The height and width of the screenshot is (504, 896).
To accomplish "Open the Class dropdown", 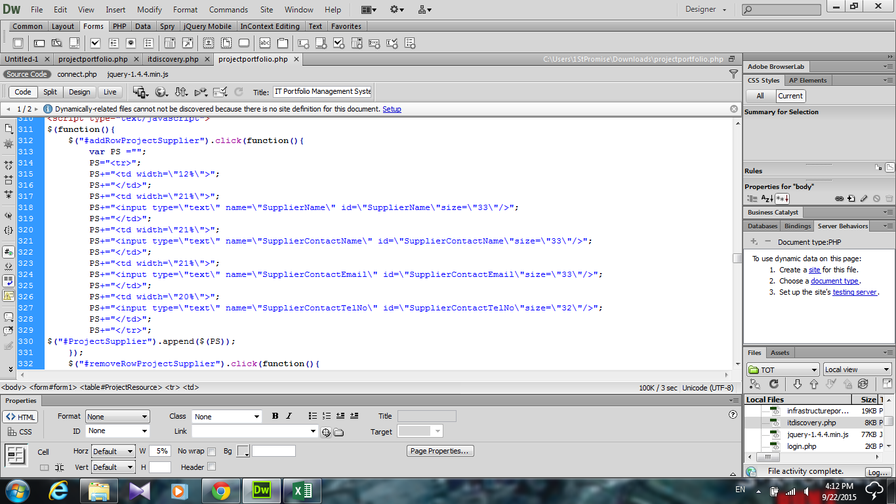I will (x=227, y=417).
